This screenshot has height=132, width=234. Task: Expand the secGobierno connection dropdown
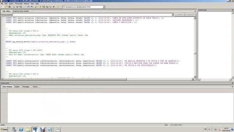pos(104,7)
